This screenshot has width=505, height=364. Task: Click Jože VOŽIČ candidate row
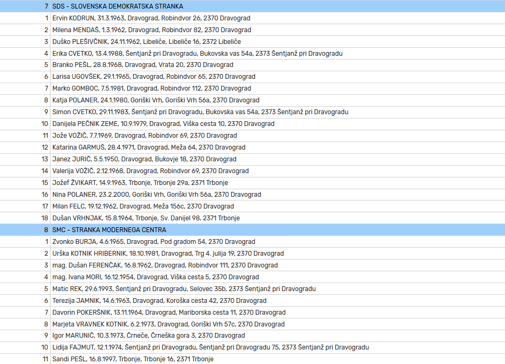coord(252,136)
